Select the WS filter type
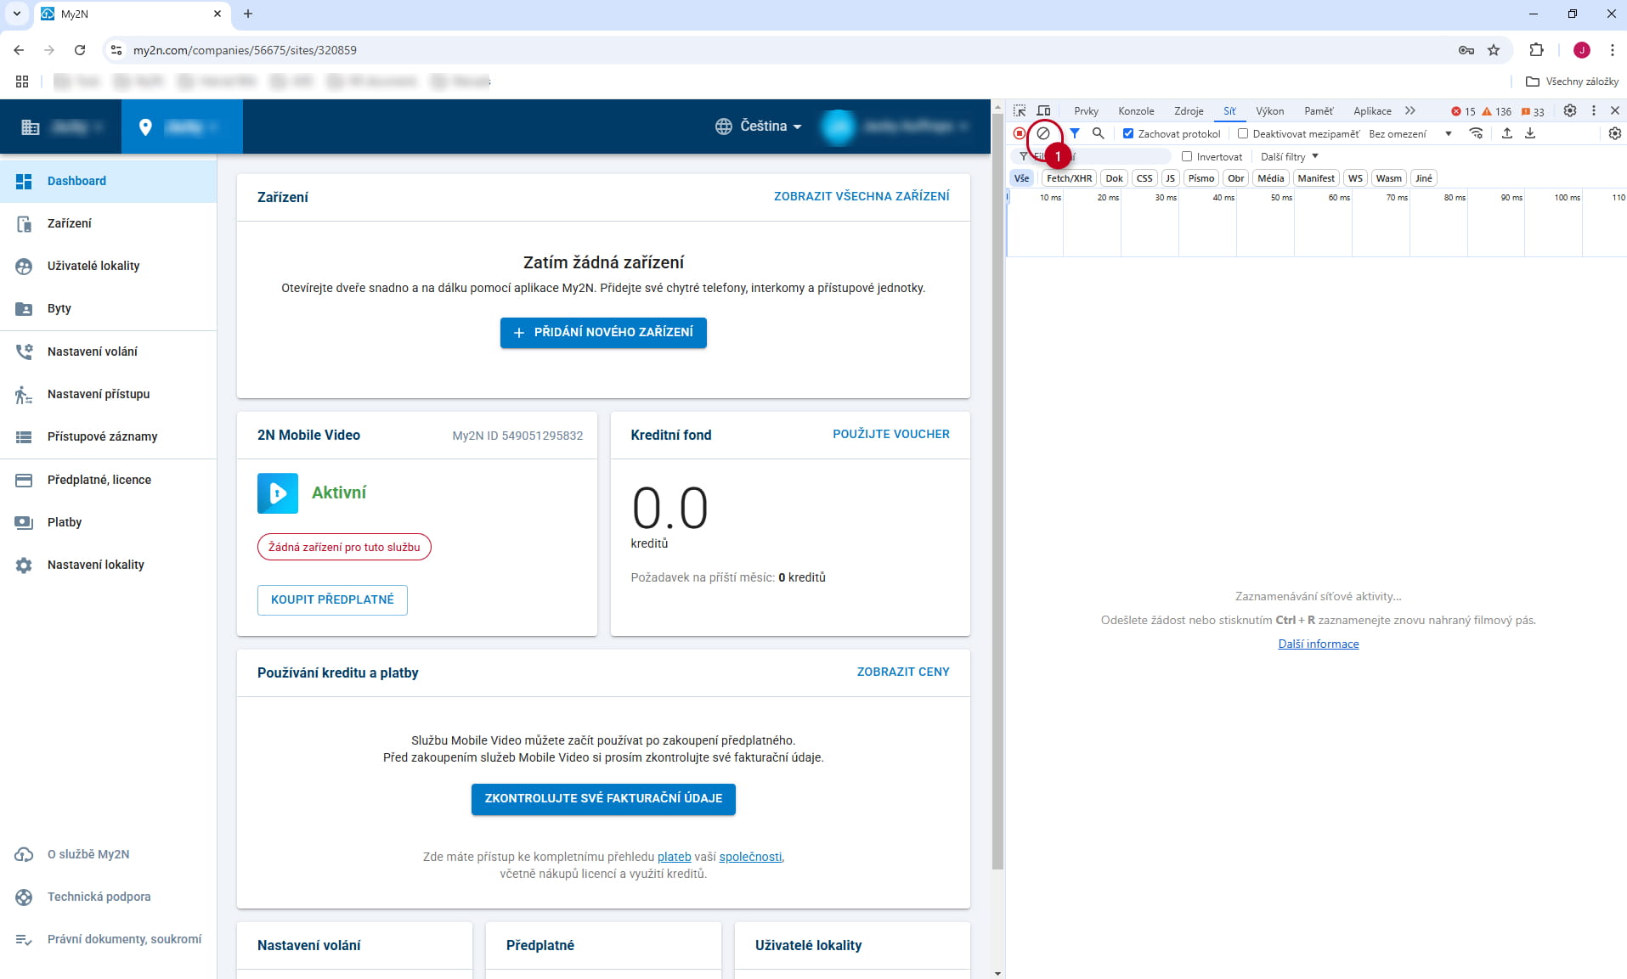The image size is (1627, 979). click(x=1355, y=178)
